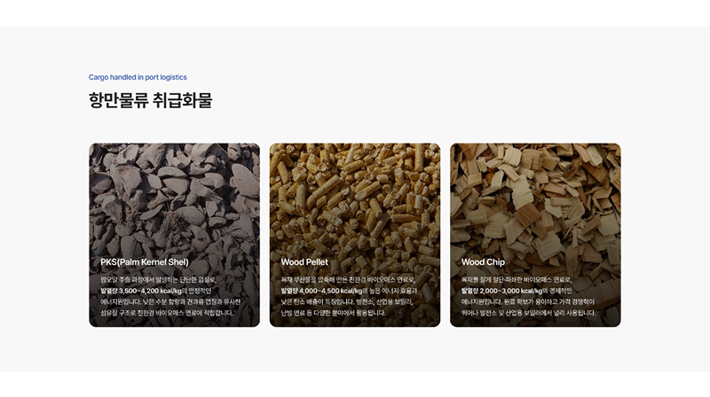Click the Wood Chip card title
The height and width of the screenshot is (397, 710).
(x=483, y=261)
